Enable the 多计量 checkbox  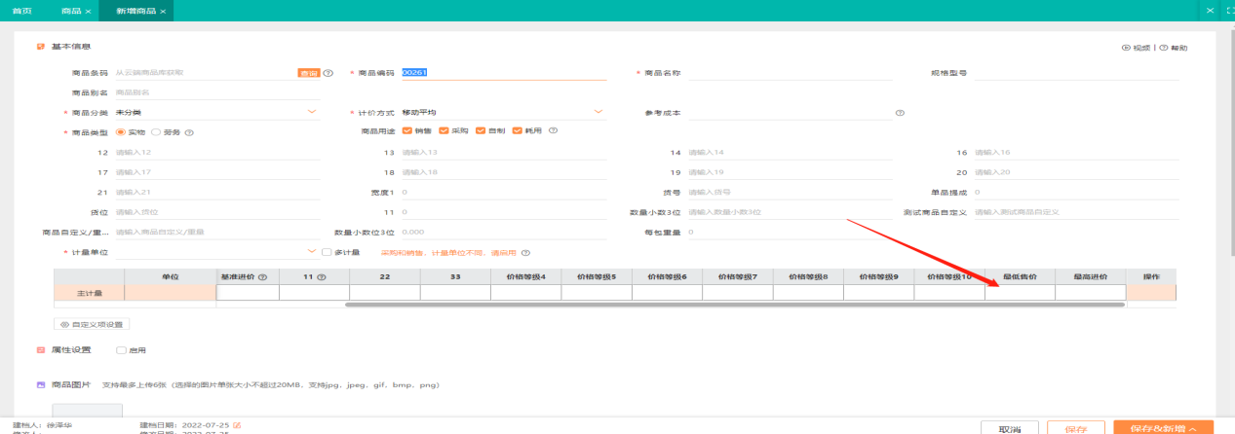click(x=327, y=252)
